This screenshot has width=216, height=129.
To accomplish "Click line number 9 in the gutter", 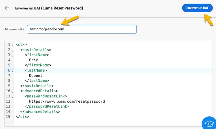I will [9, 86].
